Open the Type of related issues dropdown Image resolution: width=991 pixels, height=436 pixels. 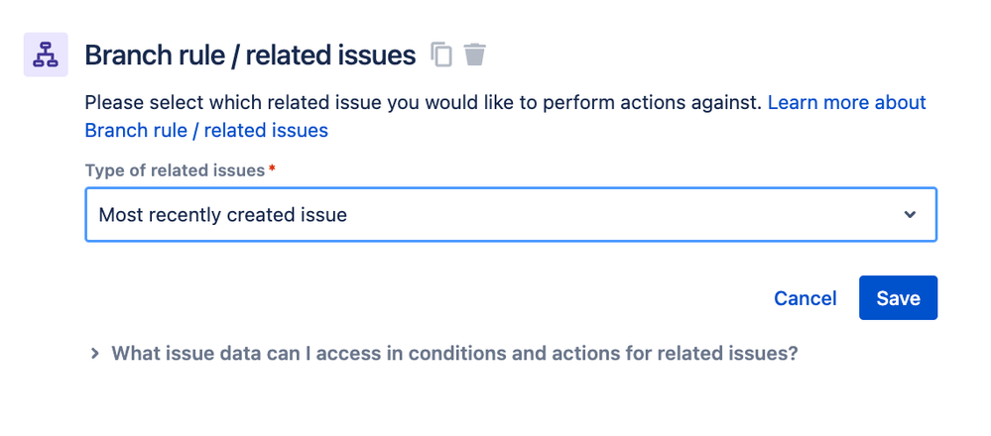pyautogui.click(x=511, y=215)
